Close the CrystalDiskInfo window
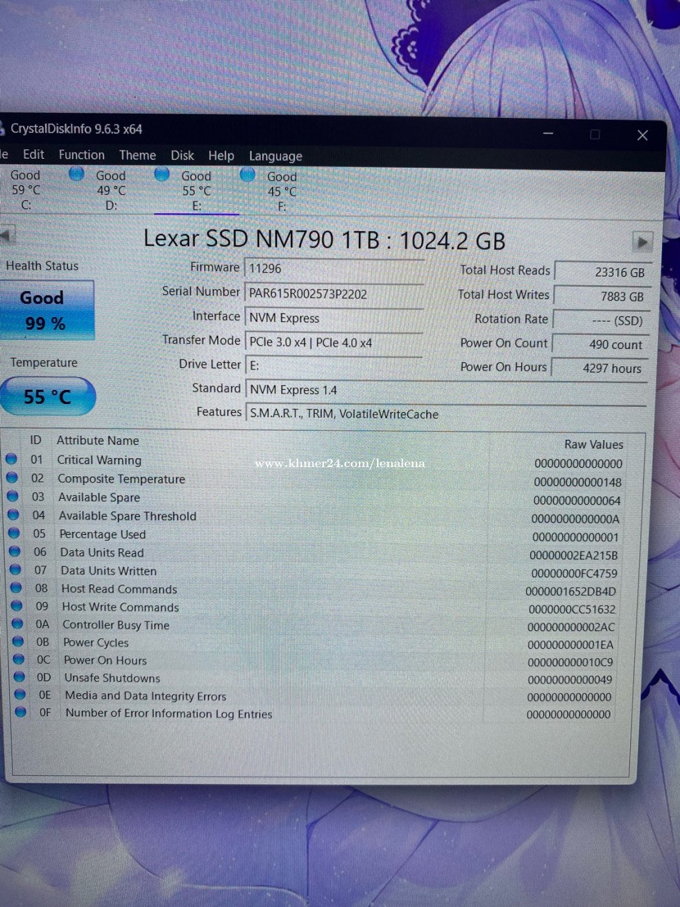The width and height of the screenshot is (680, 907). pos(642,135)
